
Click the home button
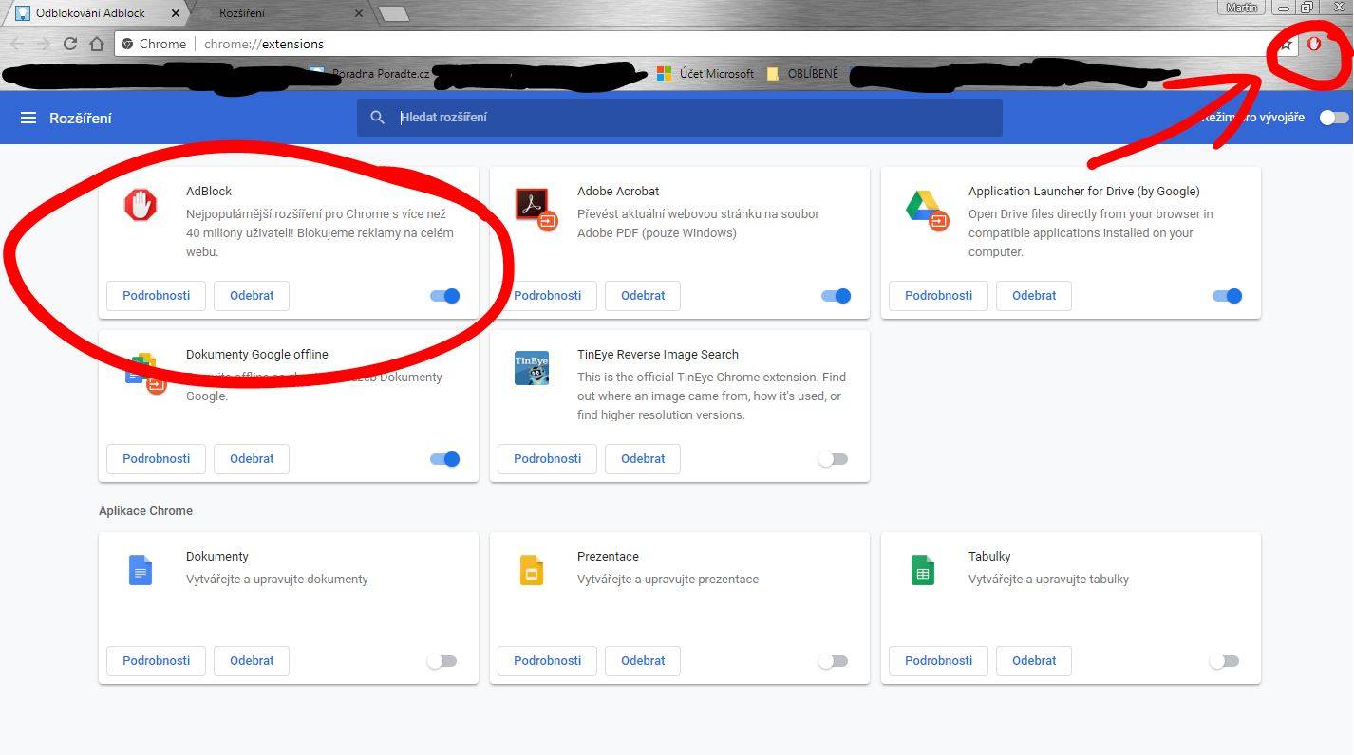pos(97,44)
